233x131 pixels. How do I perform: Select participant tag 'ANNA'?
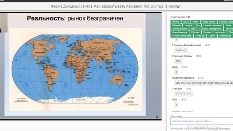pos(196,22)
